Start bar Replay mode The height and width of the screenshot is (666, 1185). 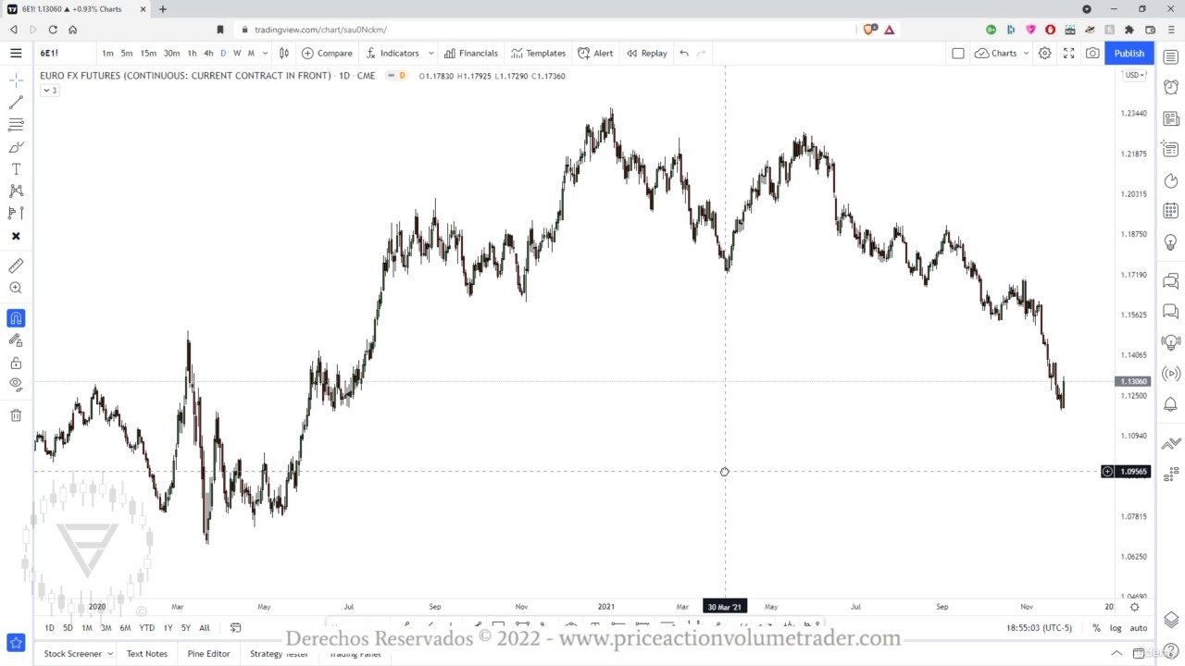click(x=646, y=53)
